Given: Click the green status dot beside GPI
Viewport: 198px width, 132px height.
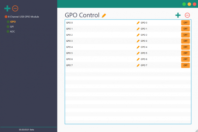Looking at the screenshot, I should (8, 26).
